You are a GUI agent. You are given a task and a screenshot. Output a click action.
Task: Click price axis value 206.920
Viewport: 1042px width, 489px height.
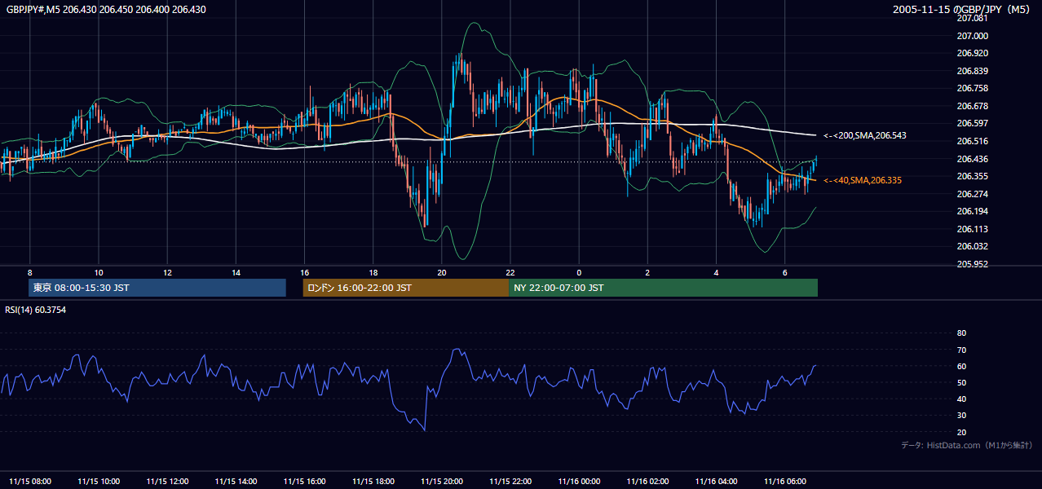pos(973,53)
